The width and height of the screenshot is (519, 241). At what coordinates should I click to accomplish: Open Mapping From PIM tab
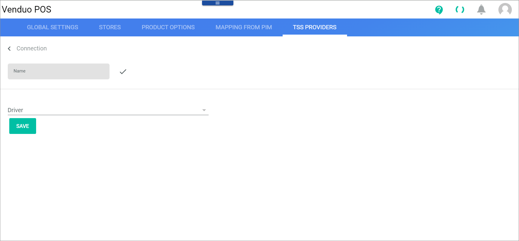(x=244, y=27)
